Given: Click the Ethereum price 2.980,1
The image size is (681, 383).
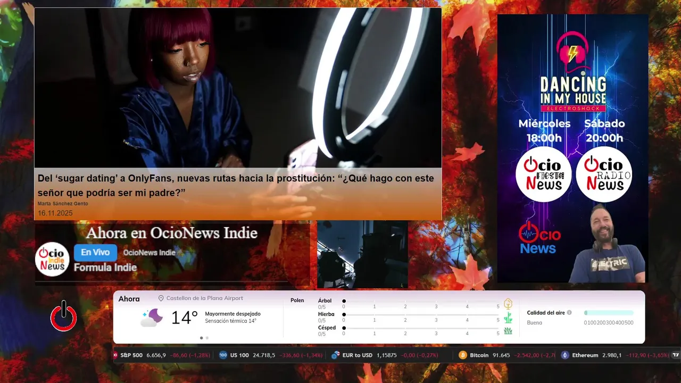Looking at the screenshot, I should pos(612,355).
